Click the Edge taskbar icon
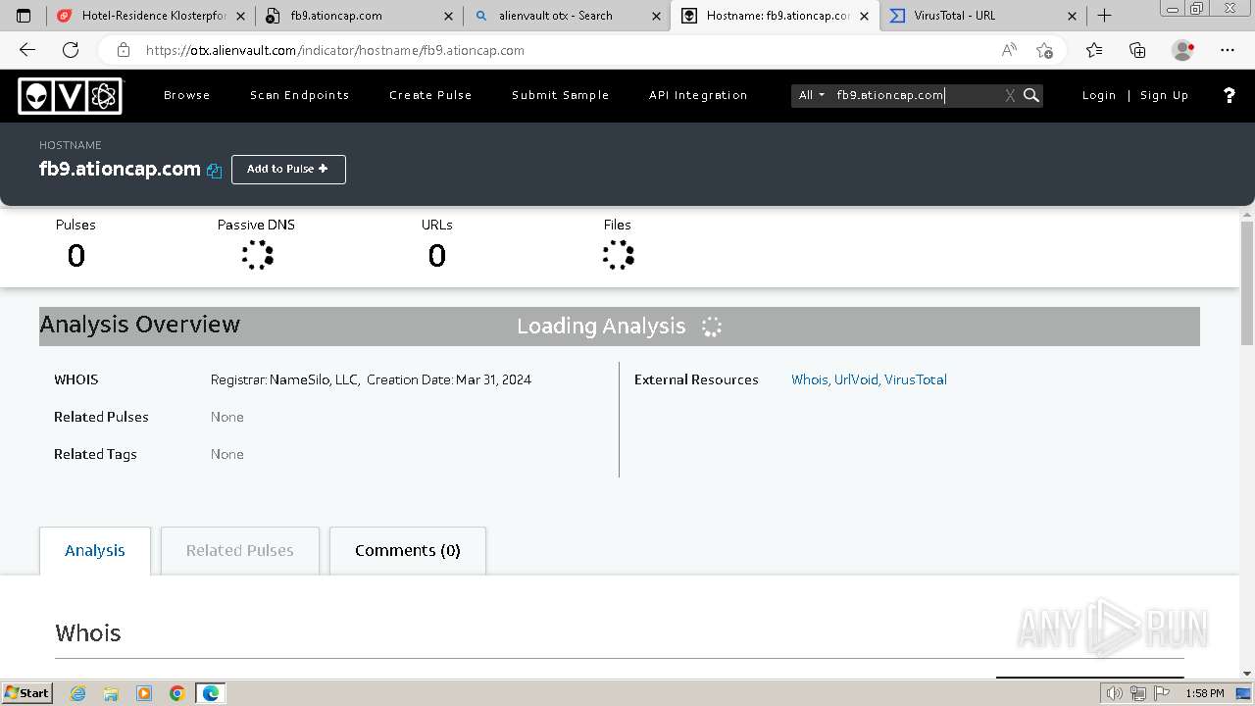 click(211, 693)
